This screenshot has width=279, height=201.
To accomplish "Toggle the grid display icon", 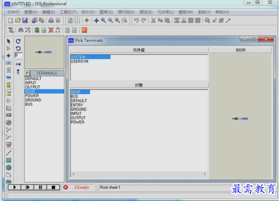I will (x=78, y=20).
